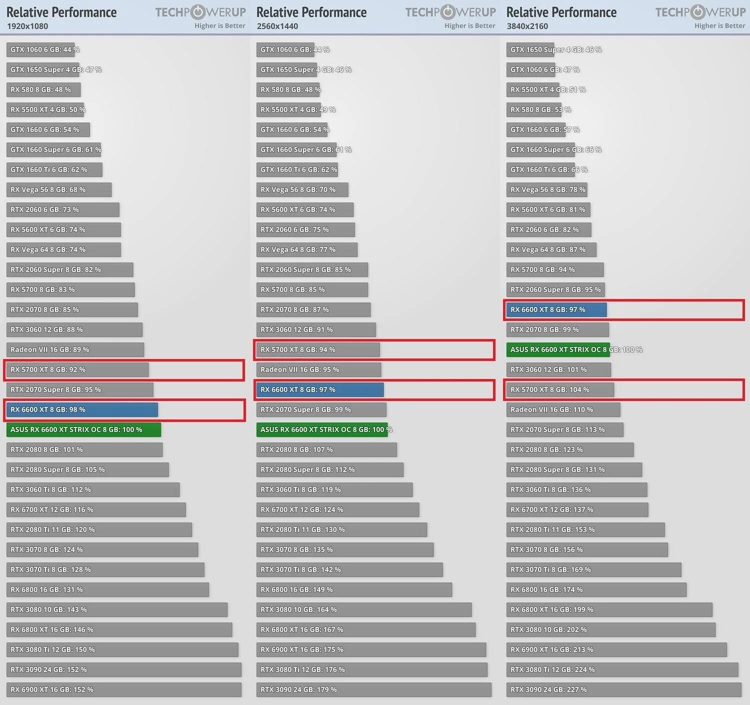Click RX 6800 XT 16 GB: 199 % bar
Viewport: 750px width, 705px height.
(609, 609)
